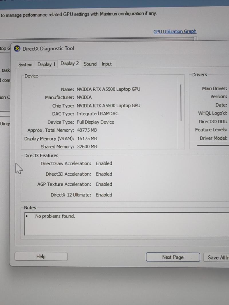Click 'Full Display Device' value
The height and width of the screenshot is (305, 229).
click(95, 122)
